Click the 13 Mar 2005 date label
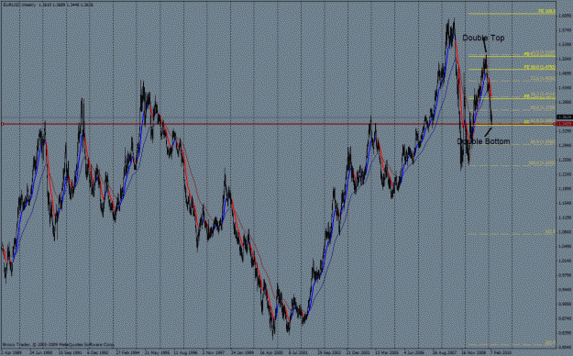The image size is (573, 356). click(x=386, y=352)
